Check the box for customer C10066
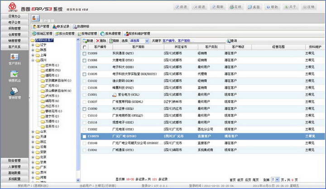 [x=84, y=61]
